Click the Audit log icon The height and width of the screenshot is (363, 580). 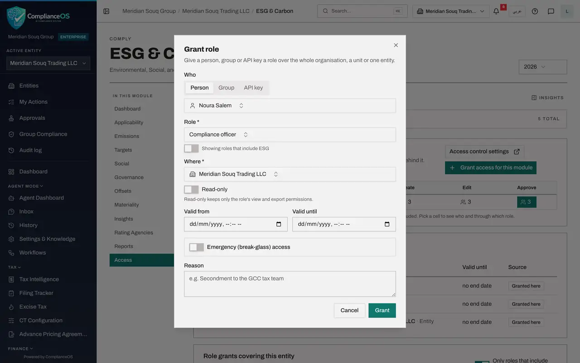(11, 150)
